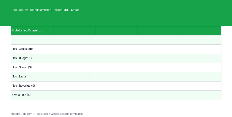Select the Marketing Campaig... header cell
This screenshot has width=232, height=117.
tap(32, 31)
